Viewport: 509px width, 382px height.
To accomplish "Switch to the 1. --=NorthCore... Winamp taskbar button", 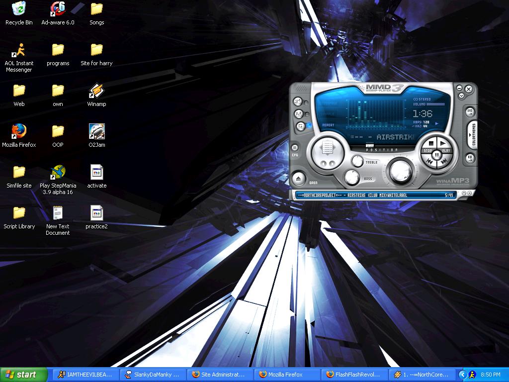I will (x=422, y=375).
